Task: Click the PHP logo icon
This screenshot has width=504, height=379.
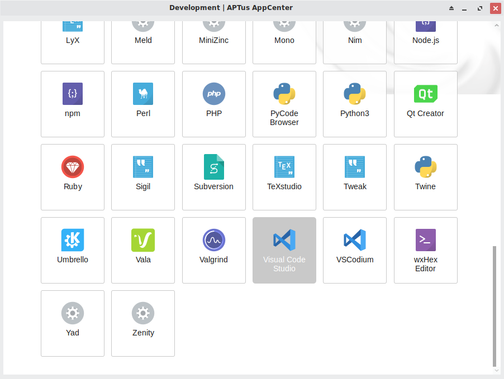Action: [x=214, y=94]
